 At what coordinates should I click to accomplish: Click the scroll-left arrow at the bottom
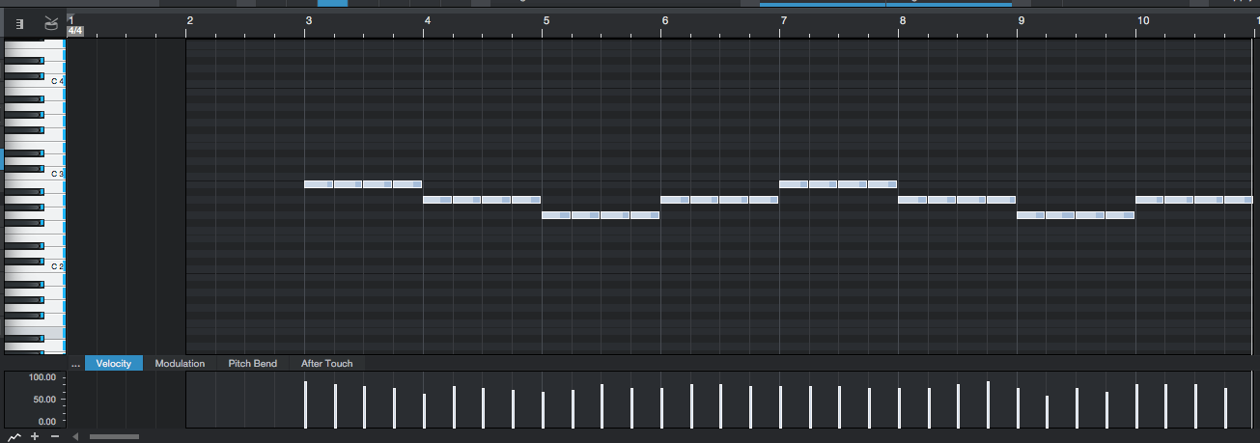click(x=75, y=436)
